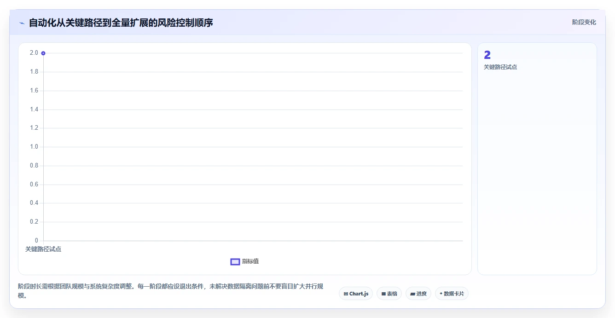Image resolution: width=615 pixels, height=318 pixels.
Task: Click the lightning icon beside the title
Action: pos(22,23)
